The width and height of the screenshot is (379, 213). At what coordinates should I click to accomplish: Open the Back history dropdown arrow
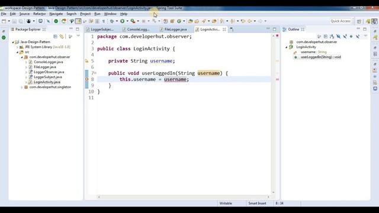point(255,21)
